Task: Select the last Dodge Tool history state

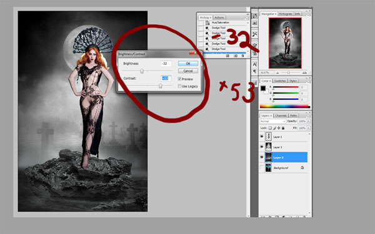Action: coord(219,49)
